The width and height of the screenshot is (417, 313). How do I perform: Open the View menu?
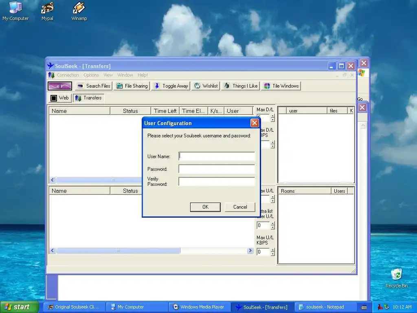tap(108, 75)
